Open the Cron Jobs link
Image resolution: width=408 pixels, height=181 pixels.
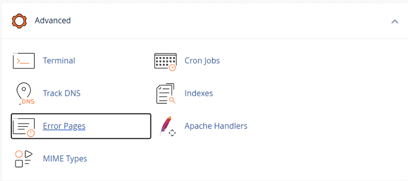pyautogui.click(x=202, y=61)
